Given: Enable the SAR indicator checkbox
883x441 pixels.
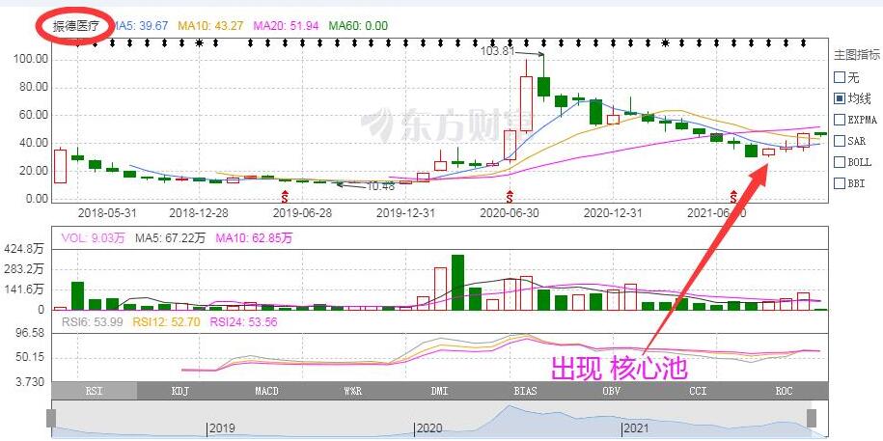Looking at the screenshot, I should pos(839,141).
